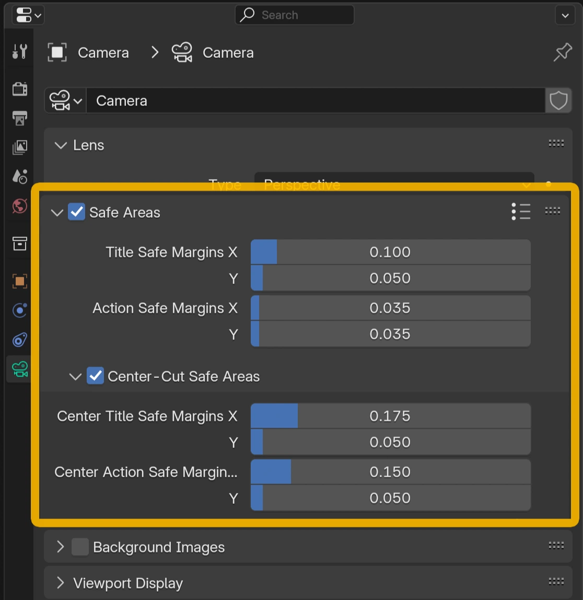
Task: Open the Scene properties tab
Action: pyautogui.click(x=20, y=177)
